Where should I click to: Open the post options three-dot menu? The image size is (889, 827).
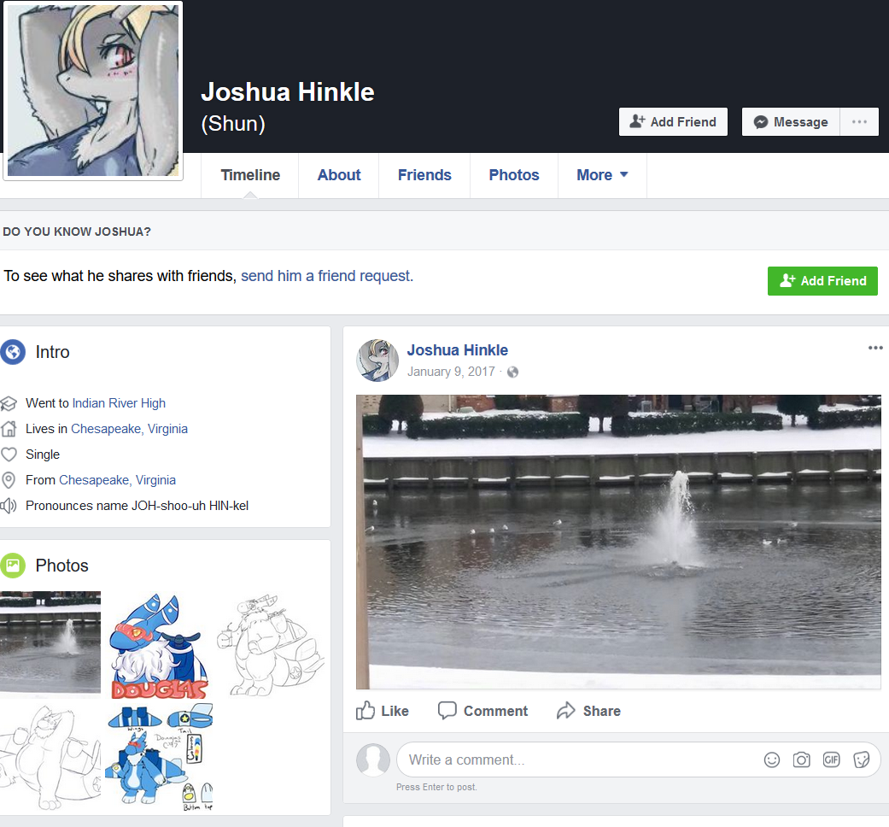[x=874, y=348]
